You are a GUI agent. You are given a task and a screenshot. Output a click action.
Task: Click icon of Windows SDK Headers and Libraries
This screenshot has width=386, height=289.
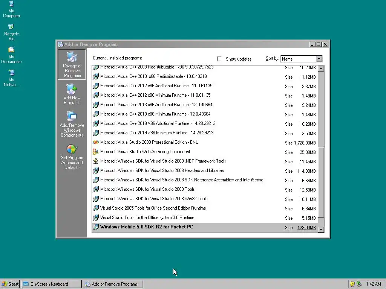pos(96,171)
